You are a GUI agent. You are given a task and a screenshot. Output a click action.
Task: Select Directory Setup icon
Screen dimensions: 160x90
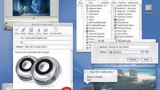[x=115, y=28]
